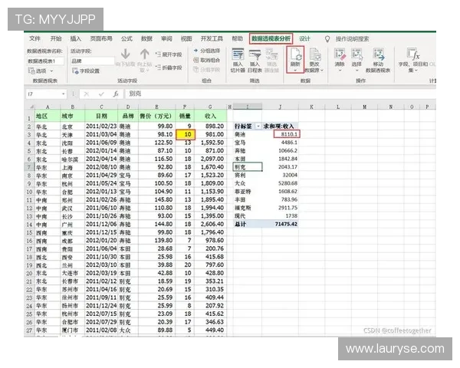Switch to the 页面布局 tab
460x368 pixels.
click(x=101, y=39)
